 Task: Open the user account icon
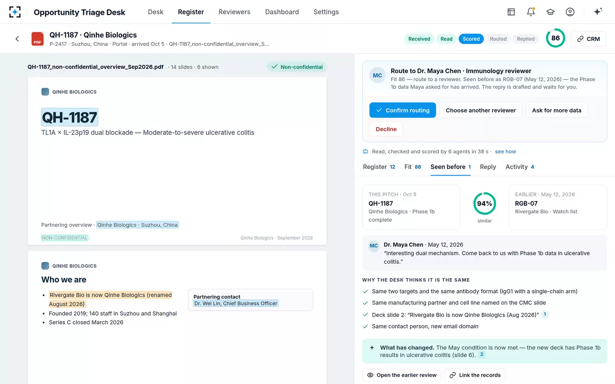[570, 12]
